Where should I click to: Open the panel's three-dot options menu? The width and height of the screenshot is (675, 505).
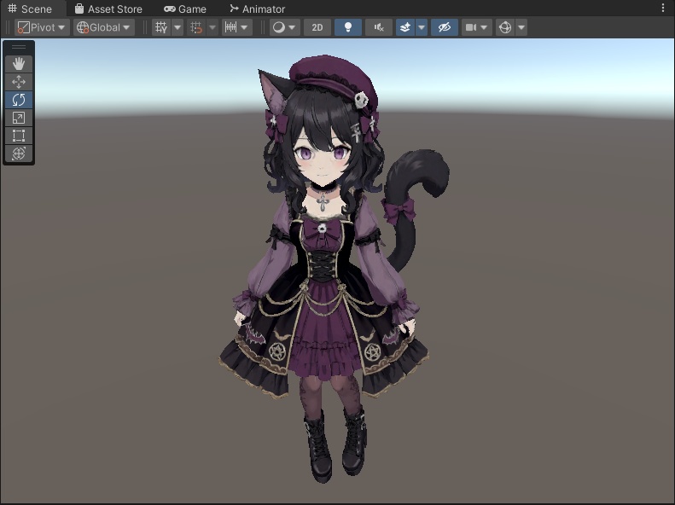click(662, 8)
